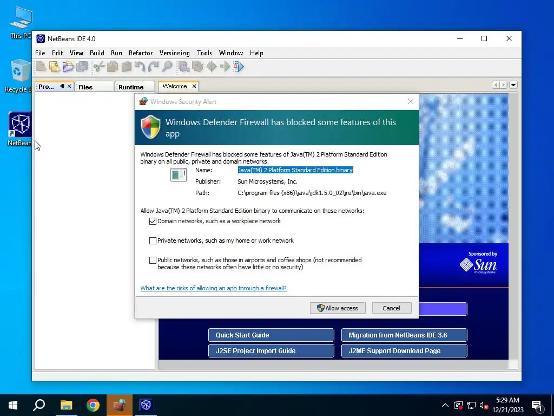Click the NetBeans taskbar icon
The image size is (554, 416).
point(146,405)
